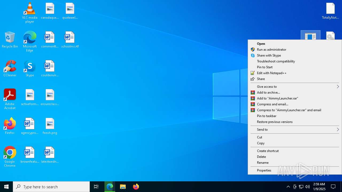Select the agencypro... Word document
342x192 pixels.
(x=30, y=126)
